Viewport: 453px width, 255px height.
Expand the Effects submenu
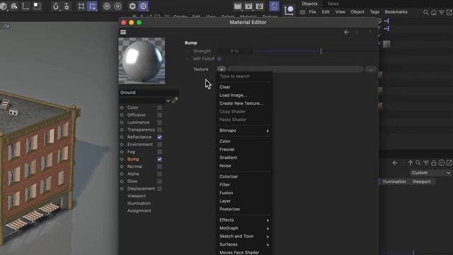coord(244,220)
